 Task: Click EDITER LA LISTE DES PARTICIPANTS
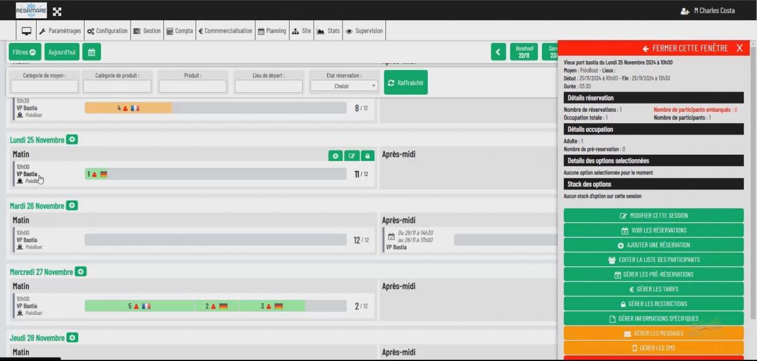pos(654,259)
